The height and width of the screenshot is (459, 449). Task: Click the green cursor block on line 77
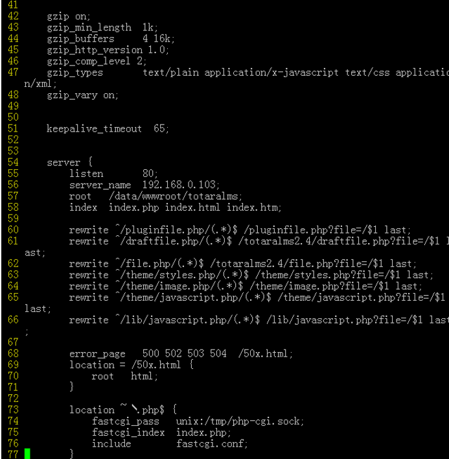[x=27, y=454]
